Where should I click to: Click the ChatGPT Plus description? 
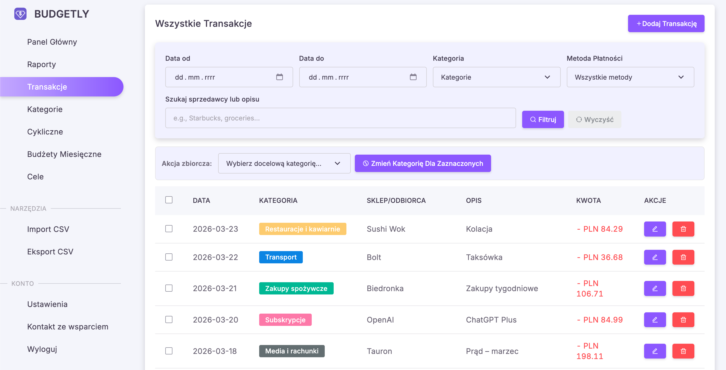click(x=491, y=319)
